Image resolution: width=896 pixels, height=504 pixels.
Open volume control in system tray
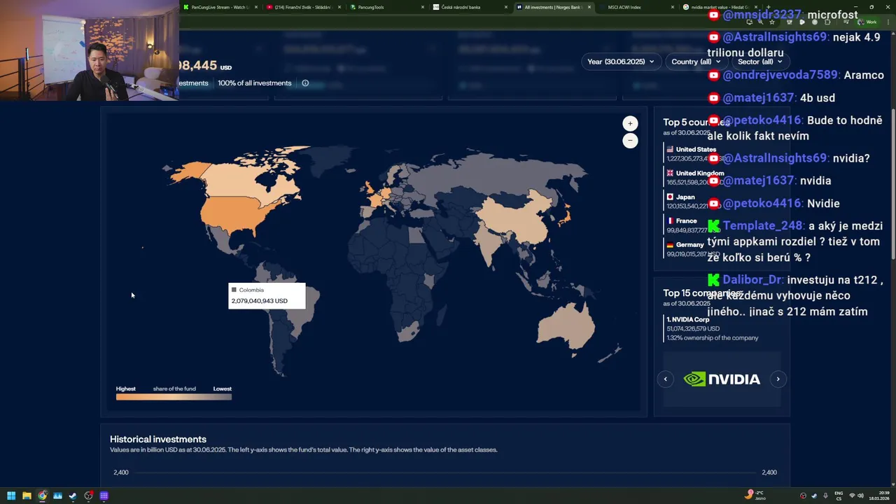(860, 496)
